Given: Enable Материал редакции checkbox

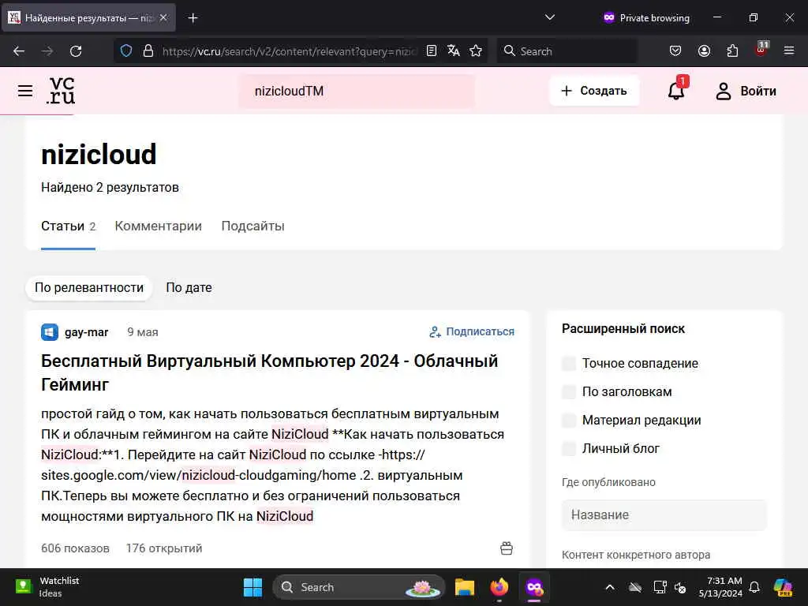Looking at the screenshot, I should point(569,420).
